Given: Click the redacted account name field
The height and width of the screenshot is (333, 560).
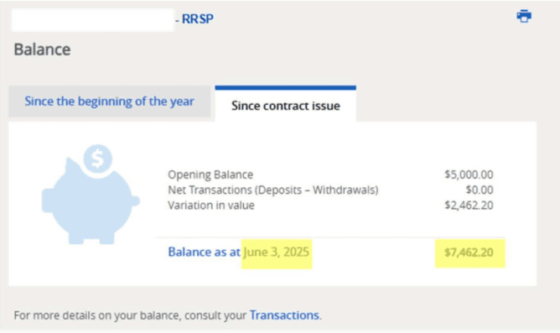Looking at the screenshot, I should tap(92, 20).
